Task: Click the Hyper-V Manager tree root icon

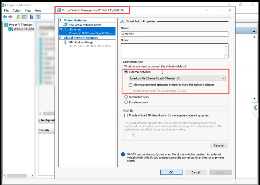Action: [x=6, y=25]
